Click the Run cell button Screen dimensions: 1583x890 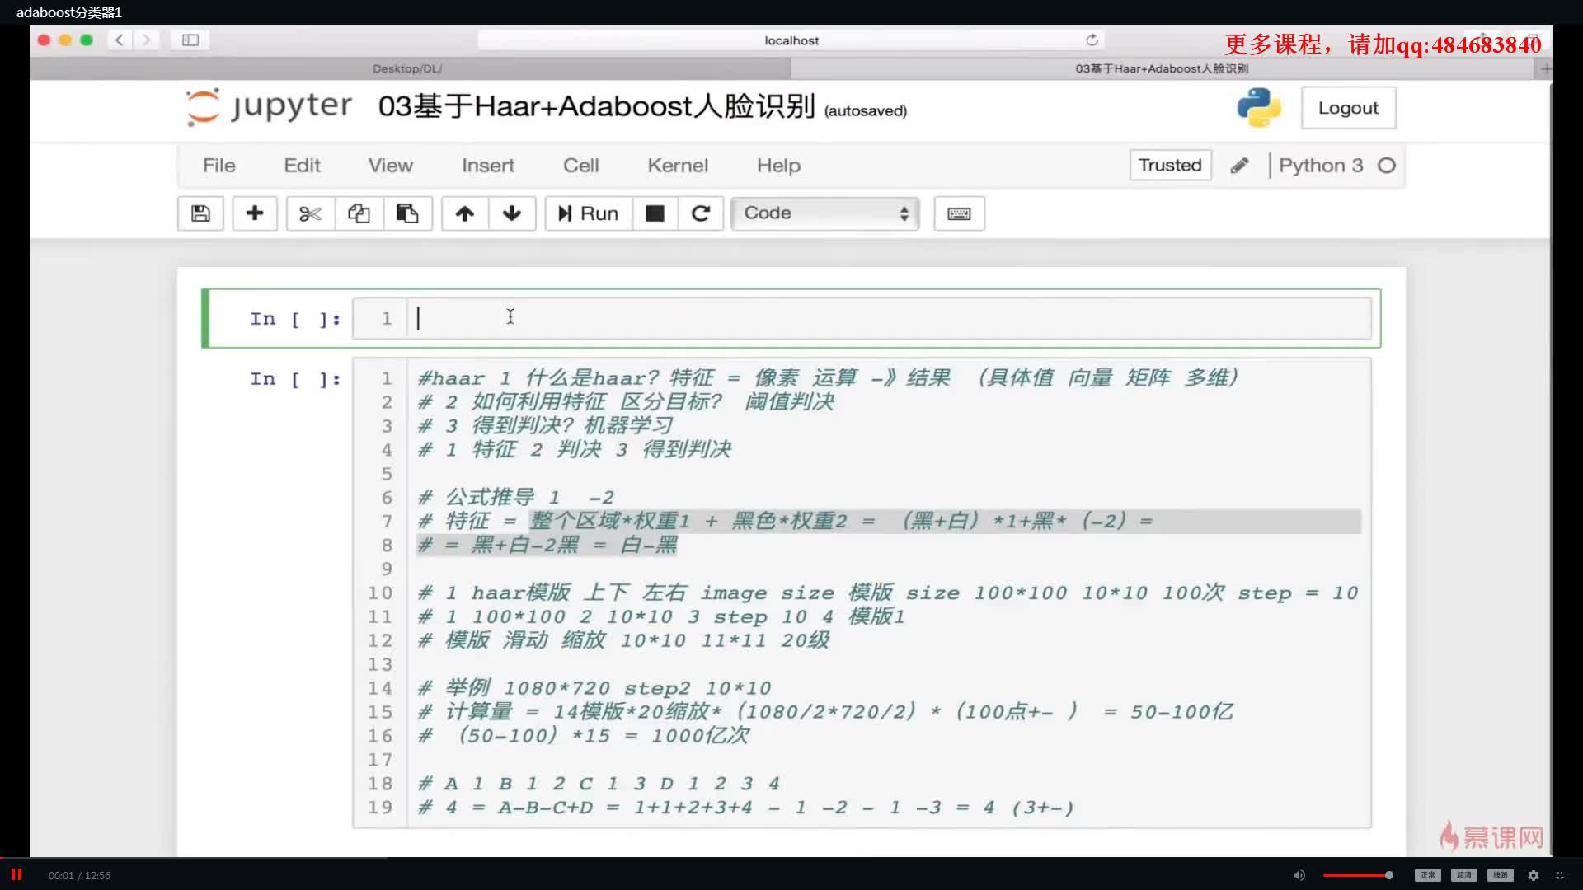(x=588, y=213)
